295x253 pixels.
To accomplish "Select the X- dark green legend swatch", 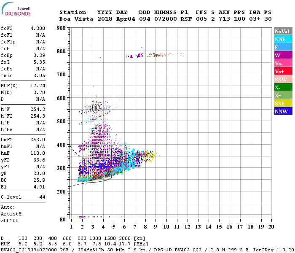I will point(283,87).
